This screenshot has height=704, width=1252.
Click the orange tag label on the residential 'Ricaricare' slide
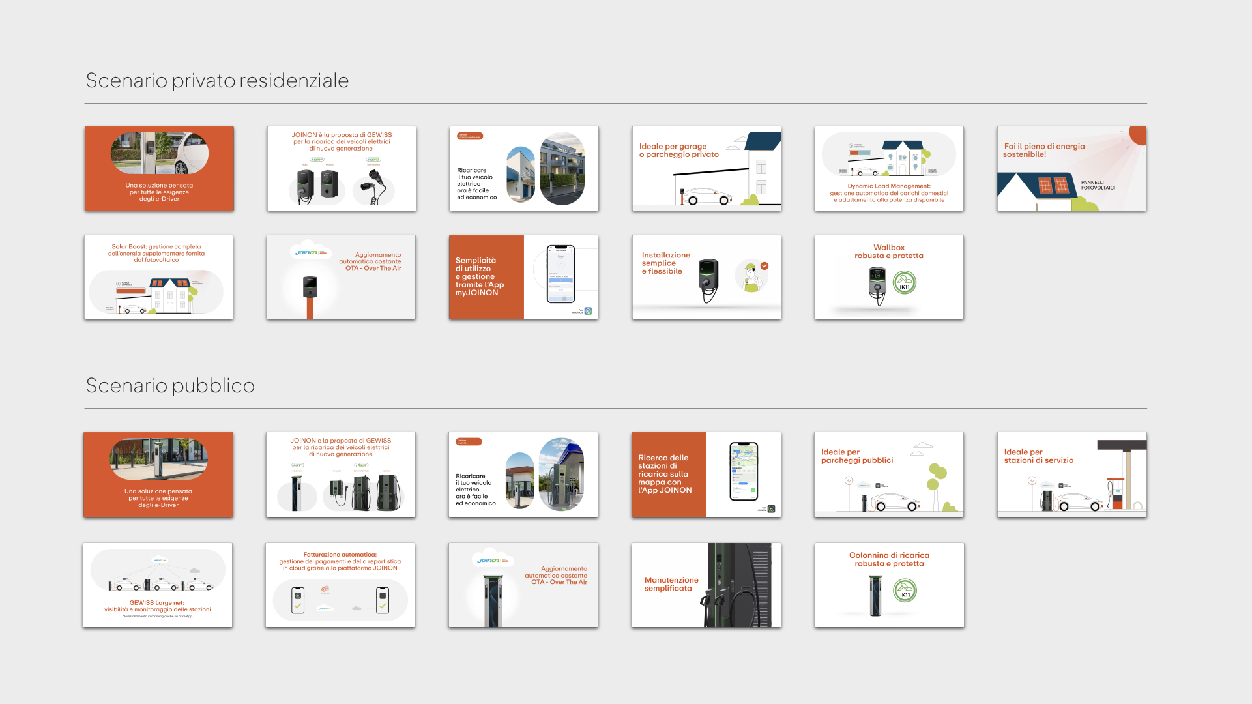click(470, 136)
